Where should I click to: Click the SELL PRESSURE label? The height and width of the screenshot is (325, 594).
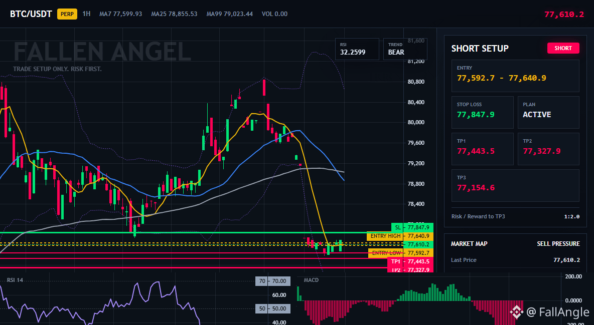click(x=558, y=244)
